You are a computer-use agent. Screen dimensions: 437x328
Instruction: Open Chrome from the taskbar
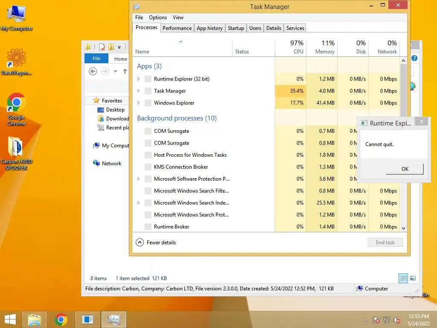(x=61, y=319)
